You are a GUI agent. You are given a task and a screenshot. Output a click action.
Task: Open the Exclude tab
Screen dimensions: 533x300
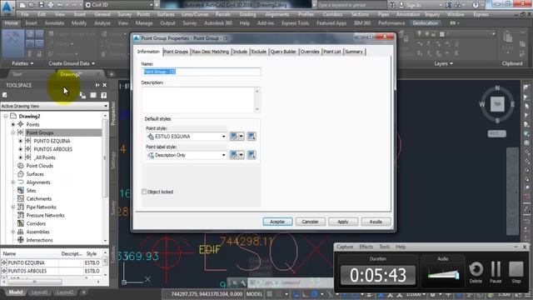click(x=259, y=52)
